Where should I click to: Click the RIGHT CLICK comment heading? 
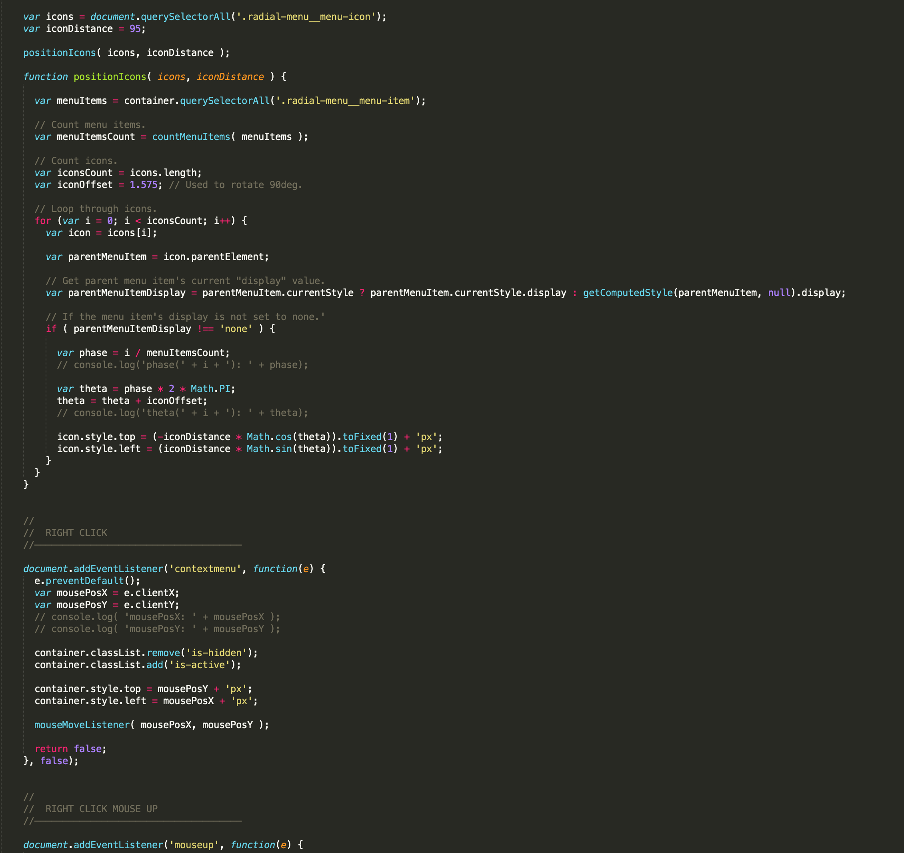pyautogui.click(x=76, y=533)
